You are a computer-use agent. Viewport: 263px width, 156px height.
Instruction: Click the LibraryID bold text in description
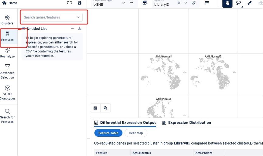[182, 143]
